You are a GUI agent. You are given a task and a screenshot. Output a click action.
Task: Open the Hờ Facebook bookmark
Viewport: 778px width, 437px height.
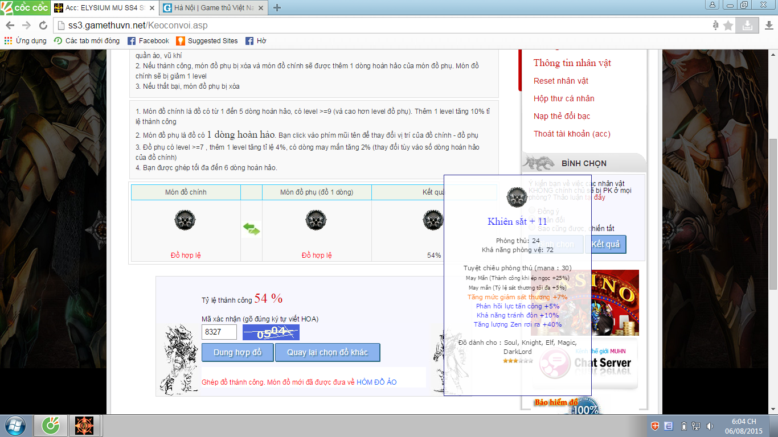pyautogui.click(x=256, y=41)
